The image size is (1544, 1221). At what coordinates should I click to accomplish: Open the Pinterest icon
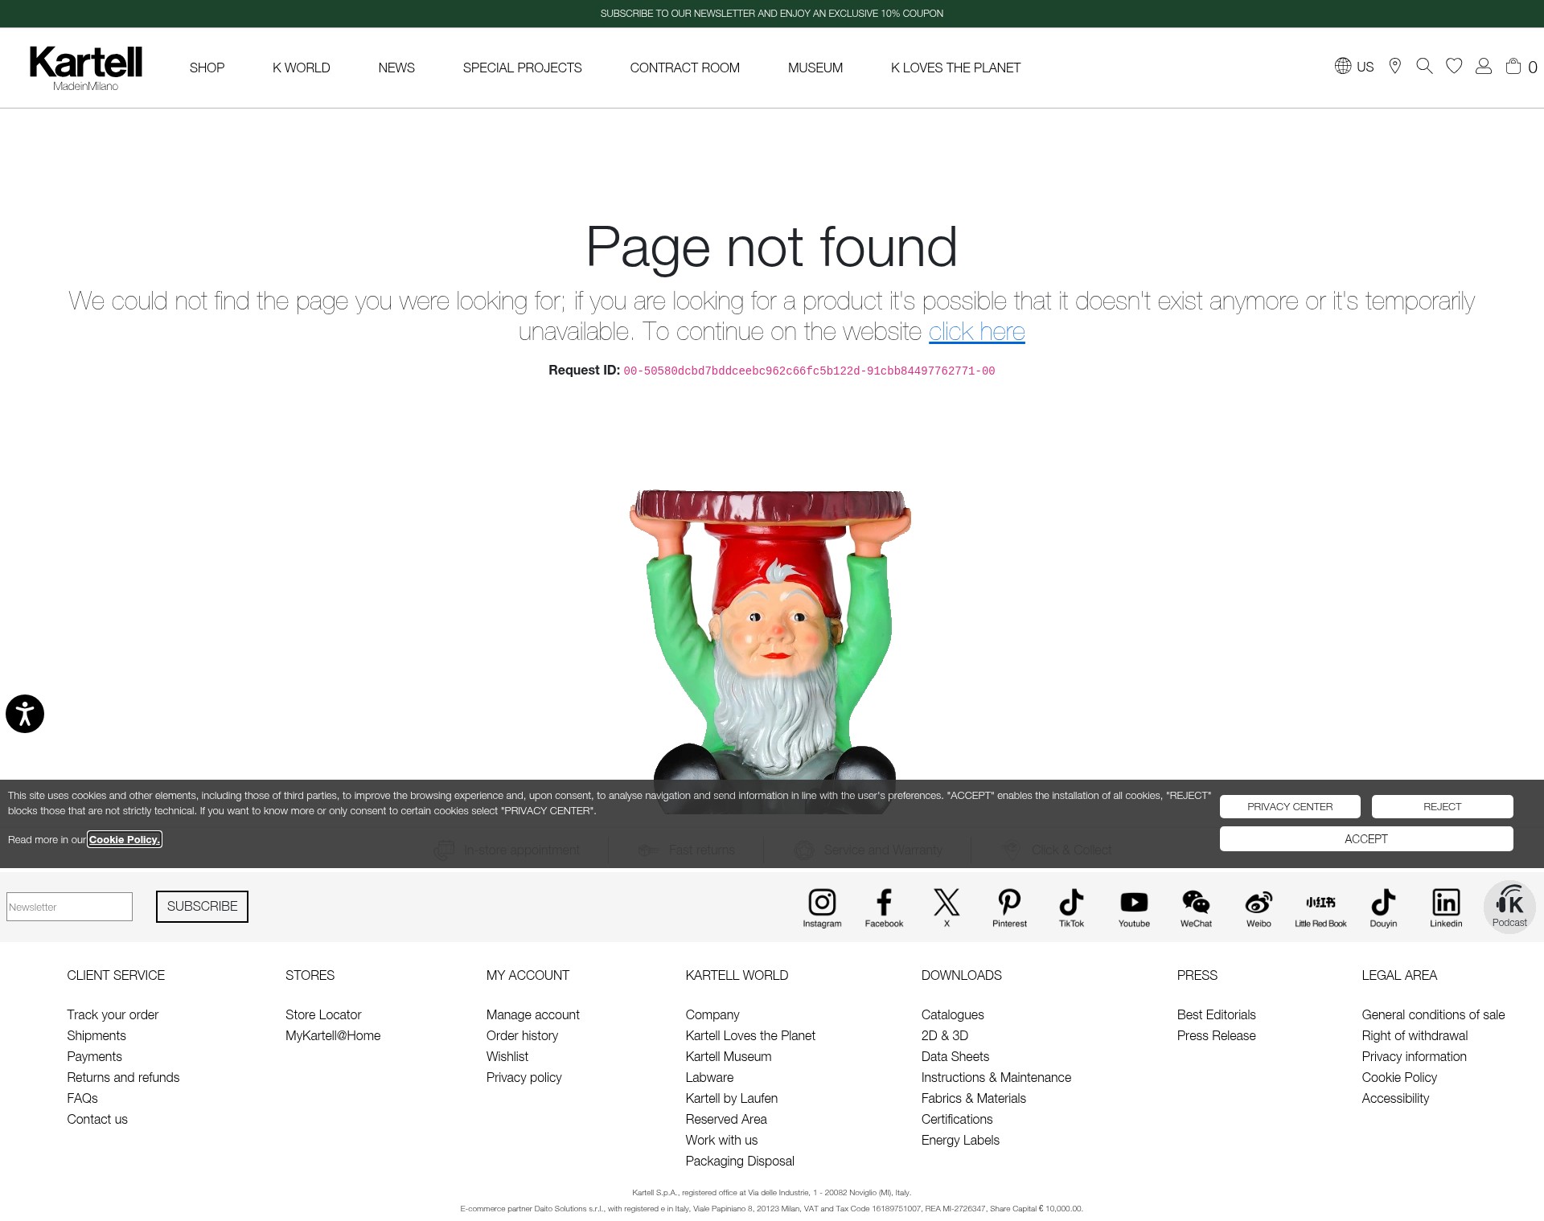click(x=1009, y=908)
